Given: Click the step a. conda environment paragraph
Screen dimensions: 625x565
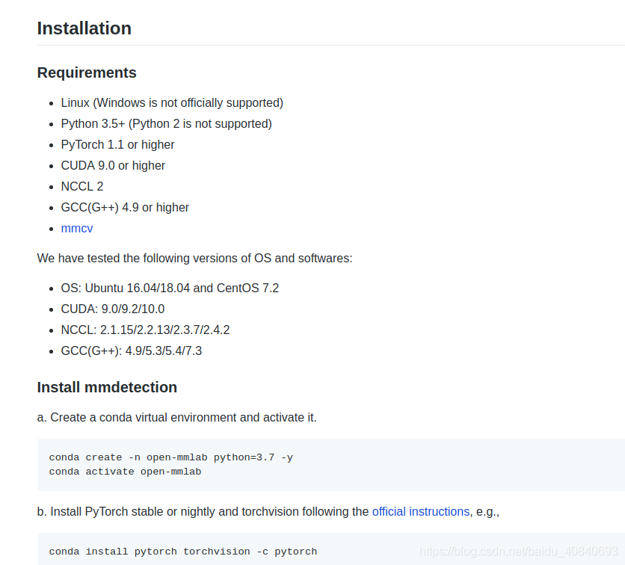Looking at the screenshot, I should 177,418.
